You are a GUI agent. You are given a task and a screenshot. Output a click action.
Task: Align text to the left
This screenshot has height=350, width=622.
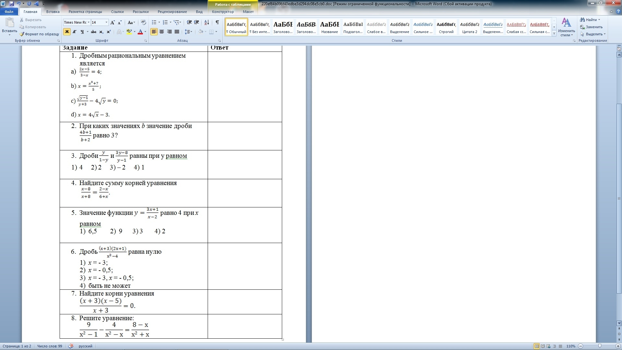click(x=154, y=32)
